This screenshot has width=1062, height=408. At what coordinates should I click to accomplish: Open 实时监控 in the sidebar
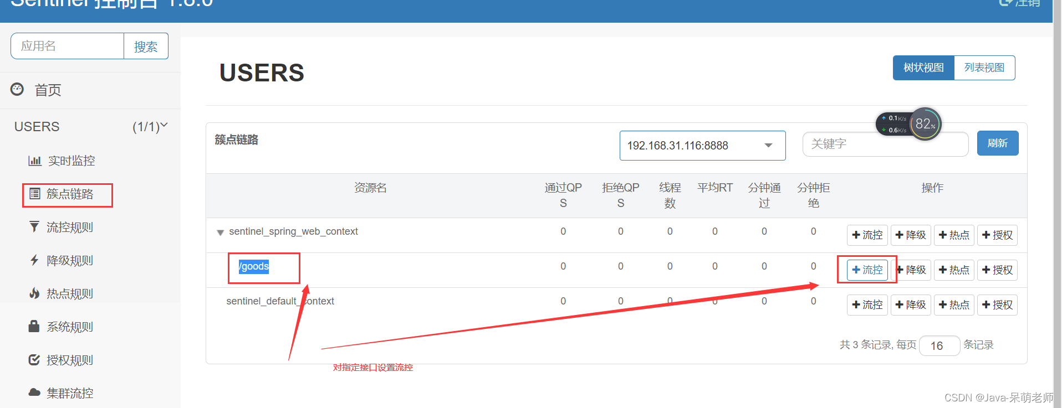click(x=72, y=161)
